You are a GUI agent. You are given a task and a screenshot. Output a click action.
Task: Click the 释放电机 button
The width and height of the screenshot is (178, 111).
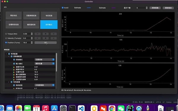point(14,15)
